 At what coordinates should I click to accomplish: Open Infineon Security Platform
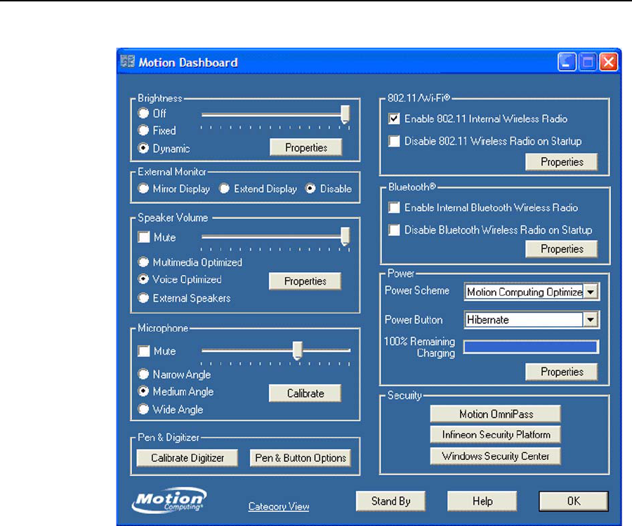(x=495, y=434)
